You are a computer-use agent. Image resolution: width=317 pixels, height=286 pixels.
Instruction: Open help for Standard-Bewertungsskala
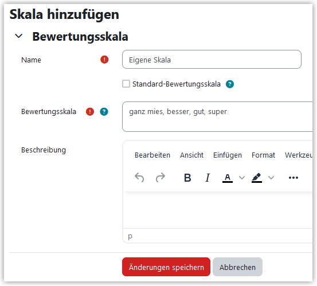pyautogui.click(x=230, y=84)
